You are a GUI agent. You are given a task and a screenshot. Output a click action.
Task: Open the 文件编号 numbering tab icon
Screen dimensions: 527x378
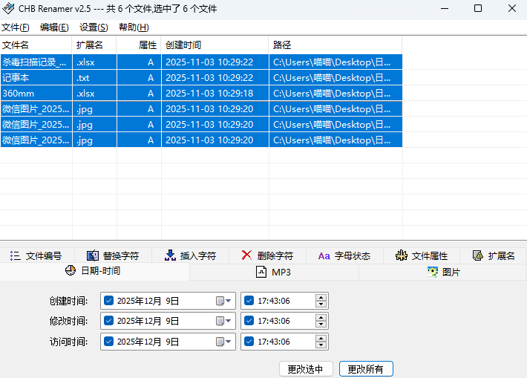tap(15, 255)
